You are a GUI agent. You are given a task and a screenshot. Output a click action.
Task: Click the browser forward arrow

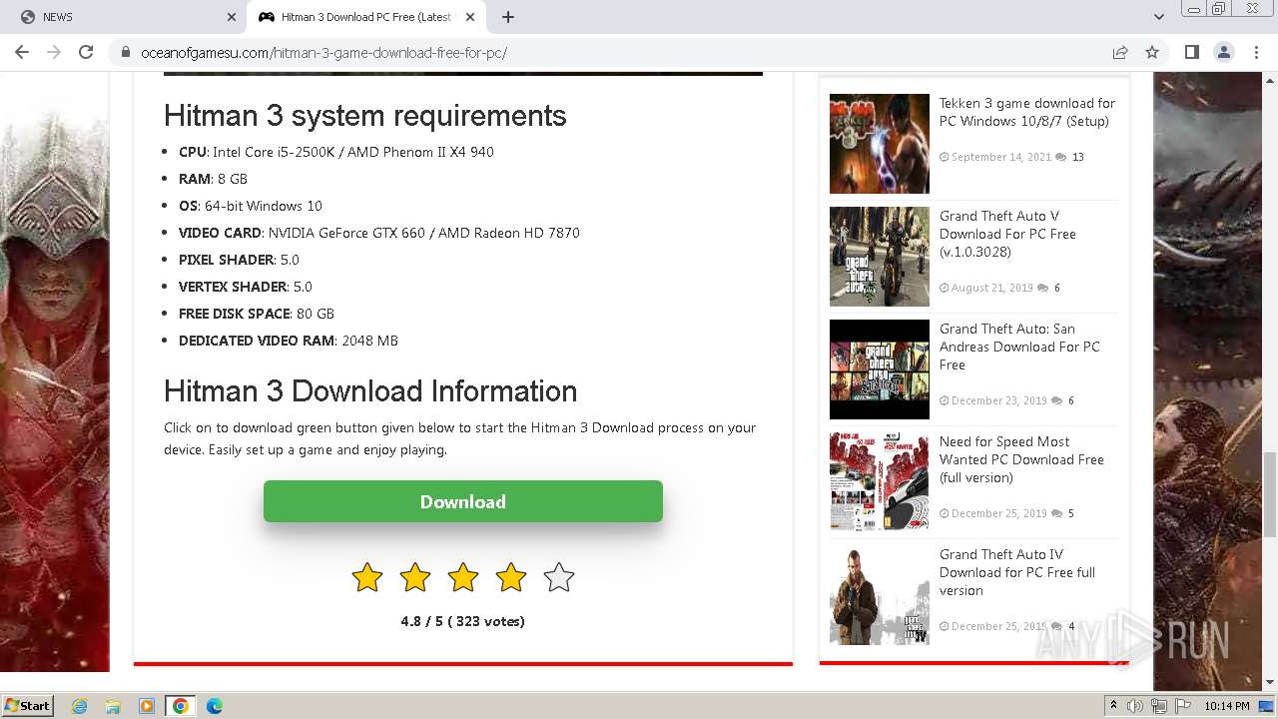coord(54,52)
